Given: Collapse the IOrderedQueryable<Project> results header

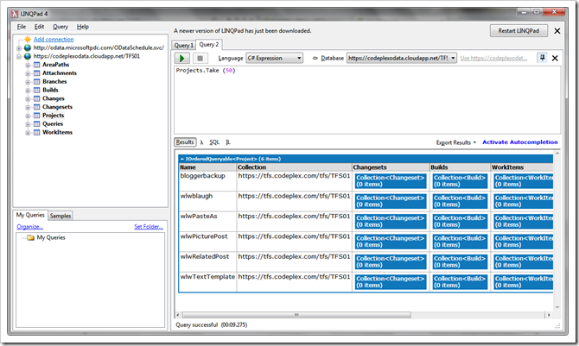Looking at the screenshot, I should [182, 159].
